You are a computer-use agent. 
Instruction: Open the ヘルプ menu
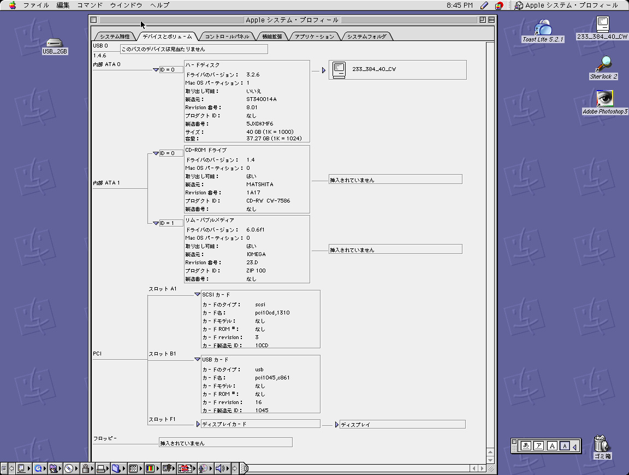coord(159,5)
